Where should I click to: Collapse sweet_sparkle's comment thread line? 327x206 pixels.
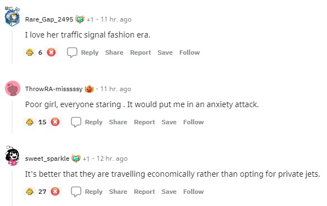pyautogui.click(x=12, y=188)
